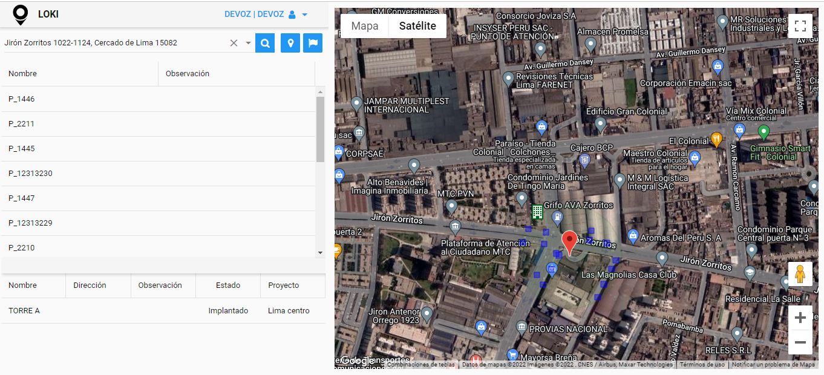Image resolution: width=824 pixels, height=375 pixels.
Task: Click the Jirón Zorritos address input field
Action: pyautogui.click(x=115, y=43)
